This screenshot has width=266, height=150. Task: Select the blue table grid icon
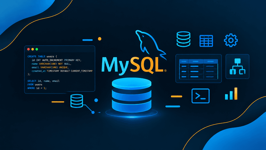206,41
